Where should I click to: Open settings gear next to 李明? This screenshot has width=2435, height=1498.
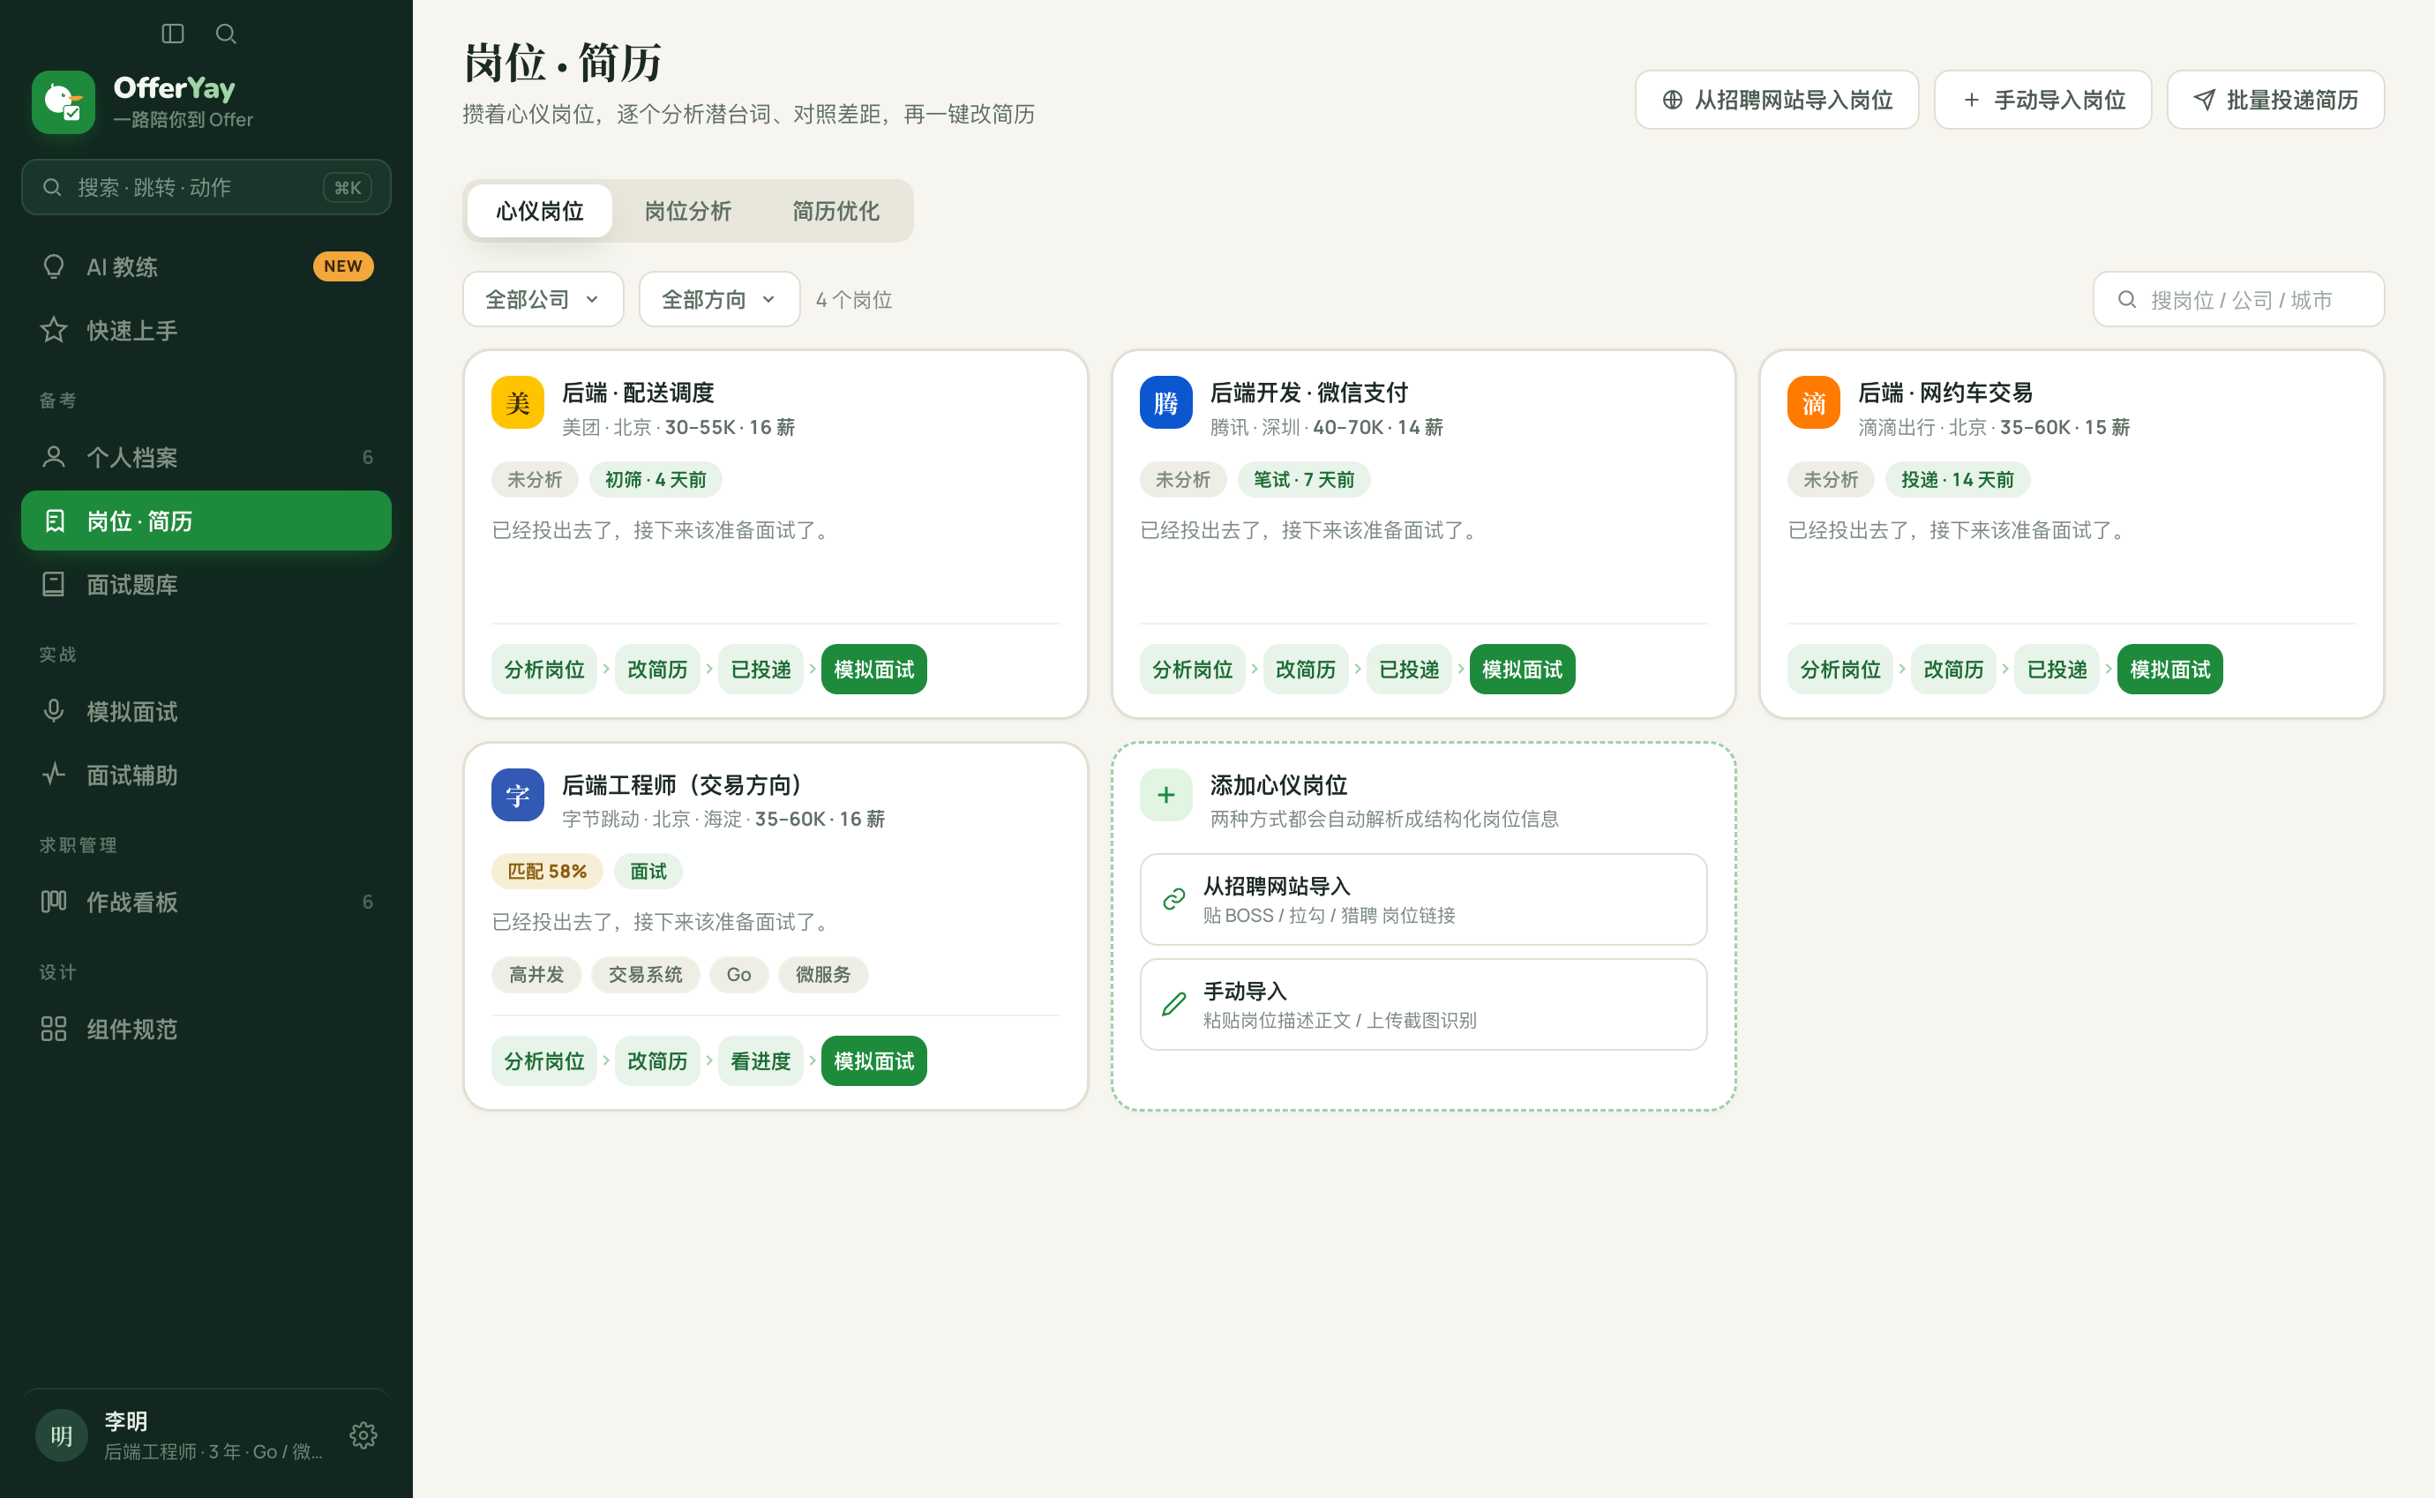click(x=363, y=1434)
